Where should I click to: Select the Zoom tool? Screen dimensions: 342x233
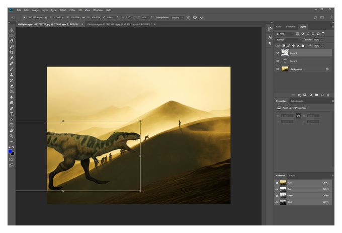tap(12, 136)
